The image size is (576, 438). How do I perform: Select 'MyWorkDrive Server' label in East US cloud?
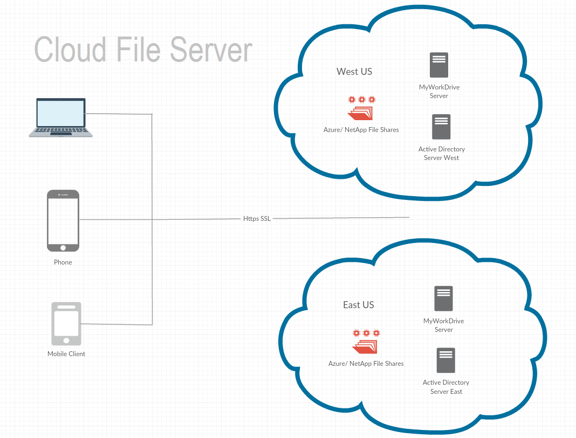444,325
